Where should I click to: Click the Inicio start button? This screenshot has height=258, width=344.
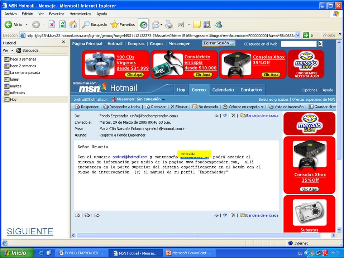tap(17, 253)
